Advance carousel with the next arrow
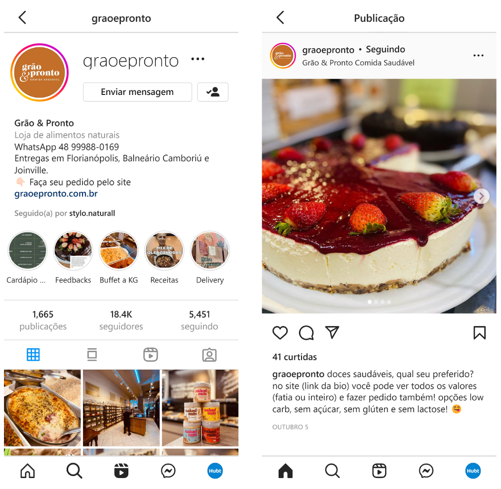The width and height of the screenshot is (501, 489). (x=482, y=196)
